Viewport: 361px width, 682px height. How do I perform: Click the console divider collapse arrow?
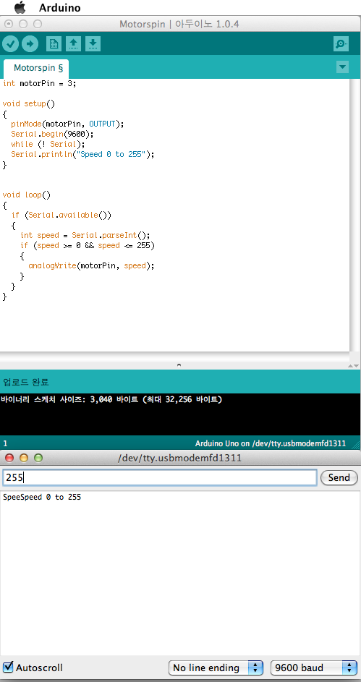pos(179,365)
